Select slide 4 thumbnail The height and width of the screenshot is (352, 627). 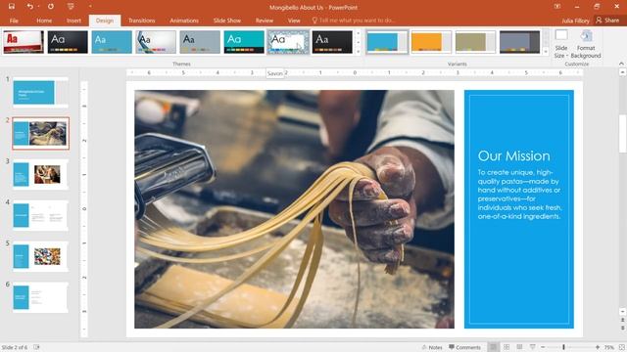click(x=40, y=215)
